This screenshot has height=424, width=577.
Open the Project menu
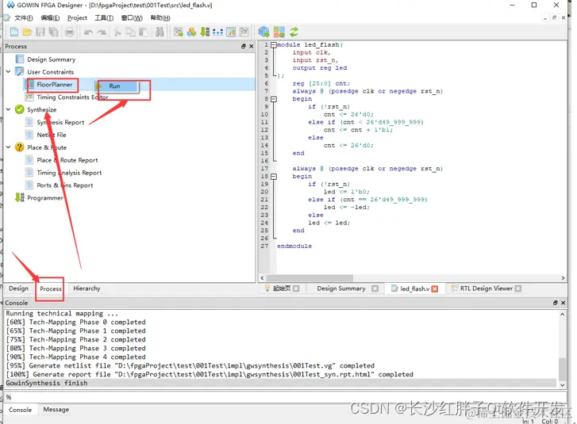(77, 17)
